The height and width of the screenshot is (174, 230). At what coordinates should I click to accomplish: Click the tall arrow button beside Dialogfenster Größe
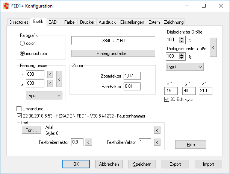pyautogui.click(x=213, y=47)
